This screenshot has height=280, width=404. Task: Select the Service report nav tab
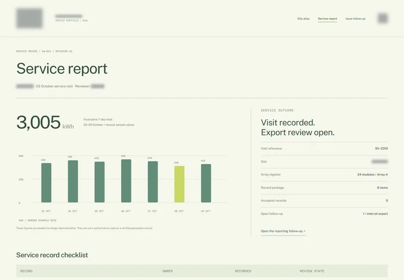click(x=327, y=19)
